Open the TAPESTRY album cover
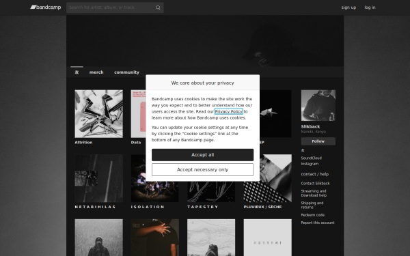This screenshot has width=410, height=256. tap(211, 192)
